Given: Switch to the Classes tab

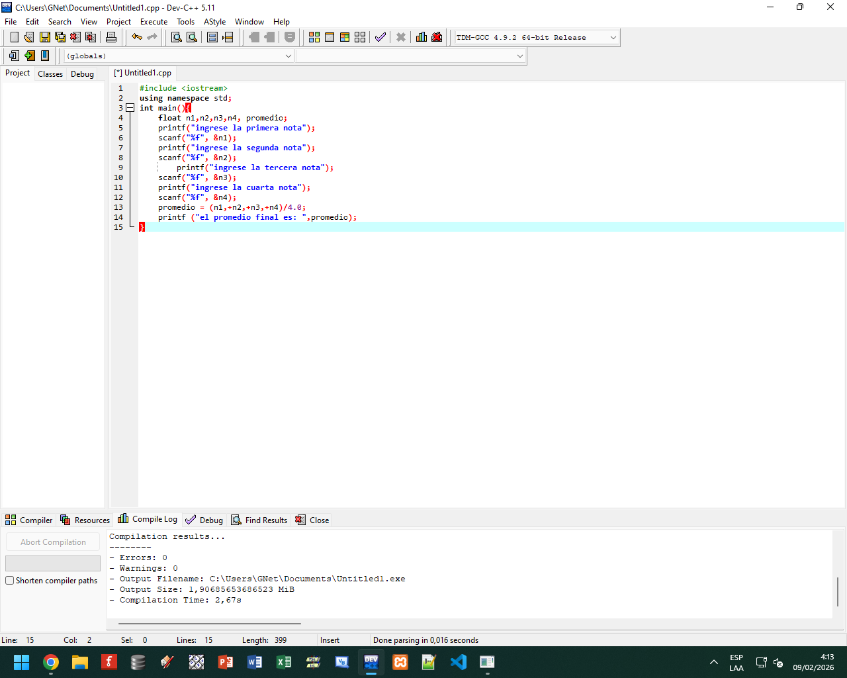Looking at the screenshot, I should (50, 74).
